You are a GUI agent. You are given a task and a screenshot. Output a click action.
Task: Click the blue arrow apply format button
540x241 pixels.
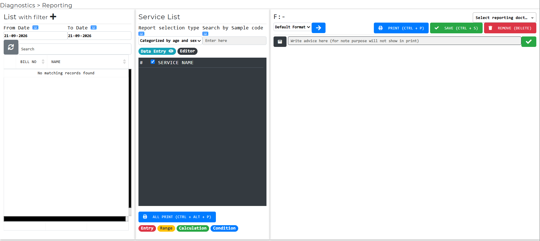pos(318,28)
